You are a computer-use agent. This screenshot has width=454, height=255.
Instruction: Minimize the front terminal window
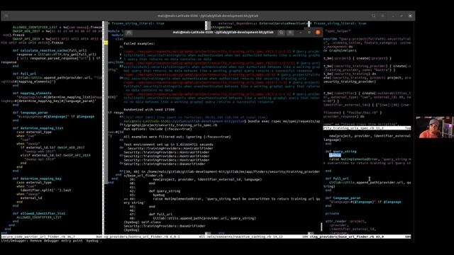coord(301,33)
